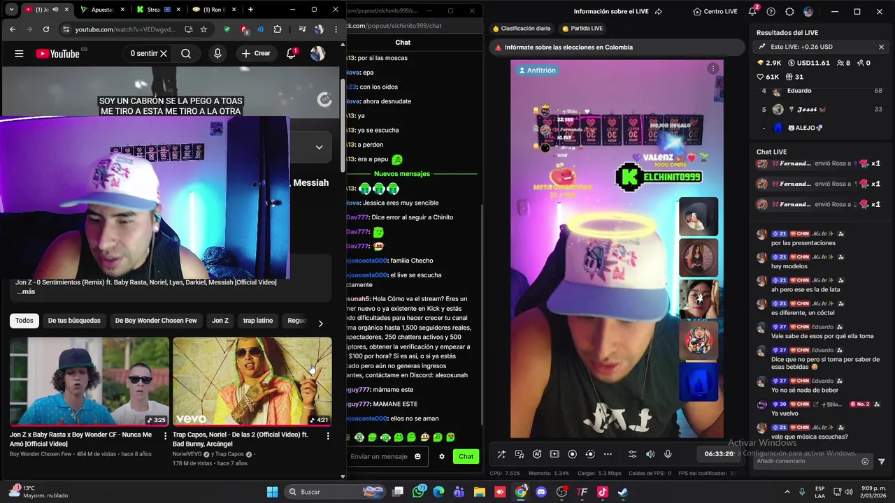Click the YouTube address bar URL
This screenshot has width=895, height=503.
127,29
